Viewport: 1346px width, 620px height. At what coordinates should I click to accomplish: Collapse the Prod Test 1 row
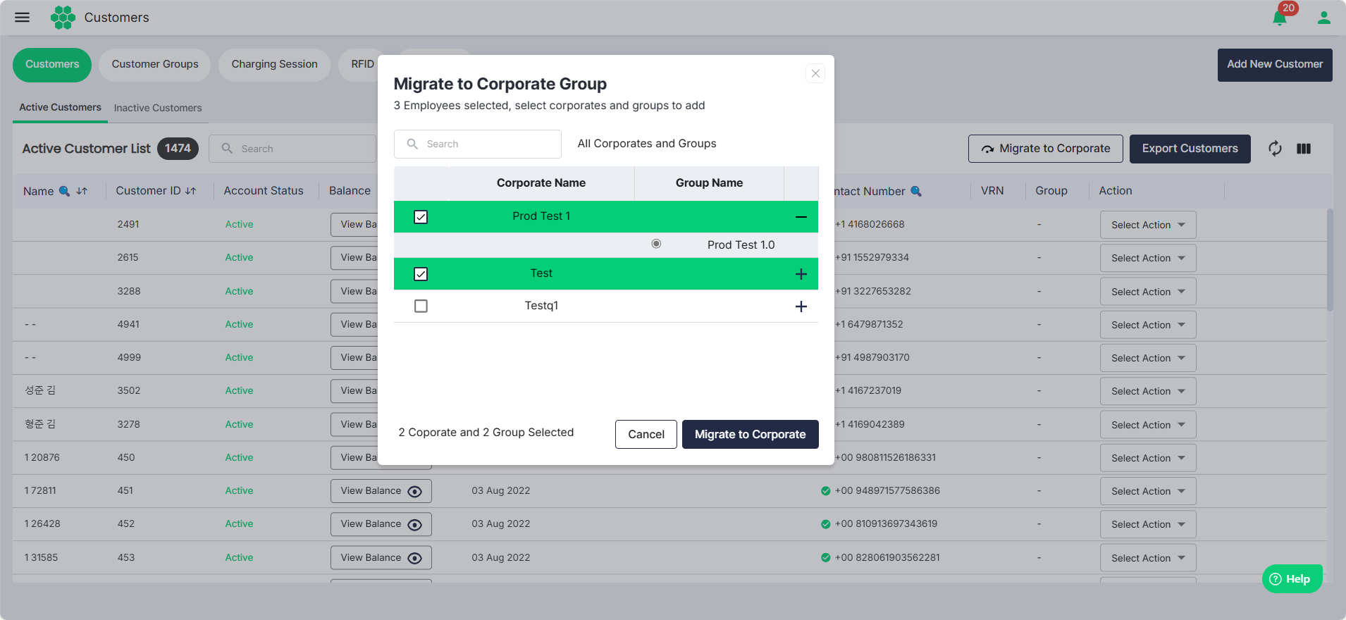[x=801, y=217]
